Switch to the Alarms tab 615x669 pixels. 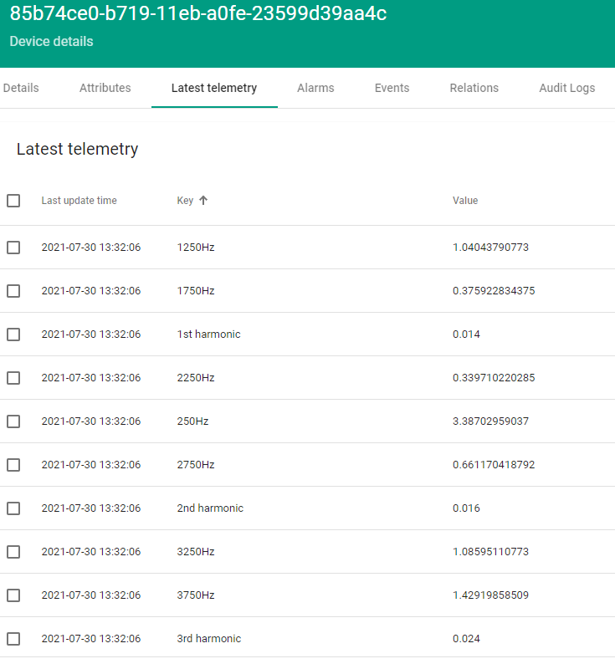(315, 88)
